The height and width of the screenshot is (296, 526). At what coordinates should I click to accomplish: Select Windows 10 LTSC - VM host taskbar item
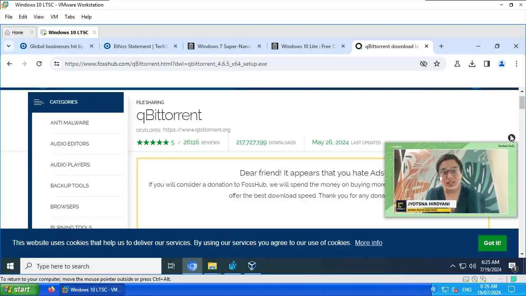click(x=91, y=289)
